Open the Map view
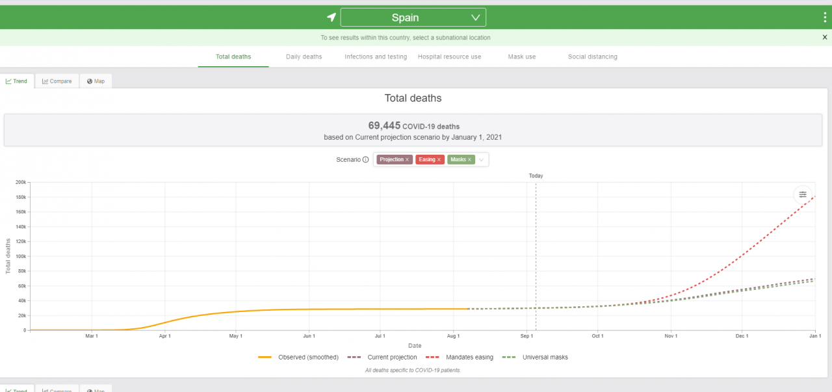The image size is (832, 392). [96, 81]
